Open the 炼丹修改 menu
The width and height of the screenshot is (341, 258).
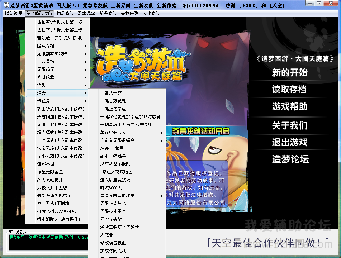(x=108, y=14)
